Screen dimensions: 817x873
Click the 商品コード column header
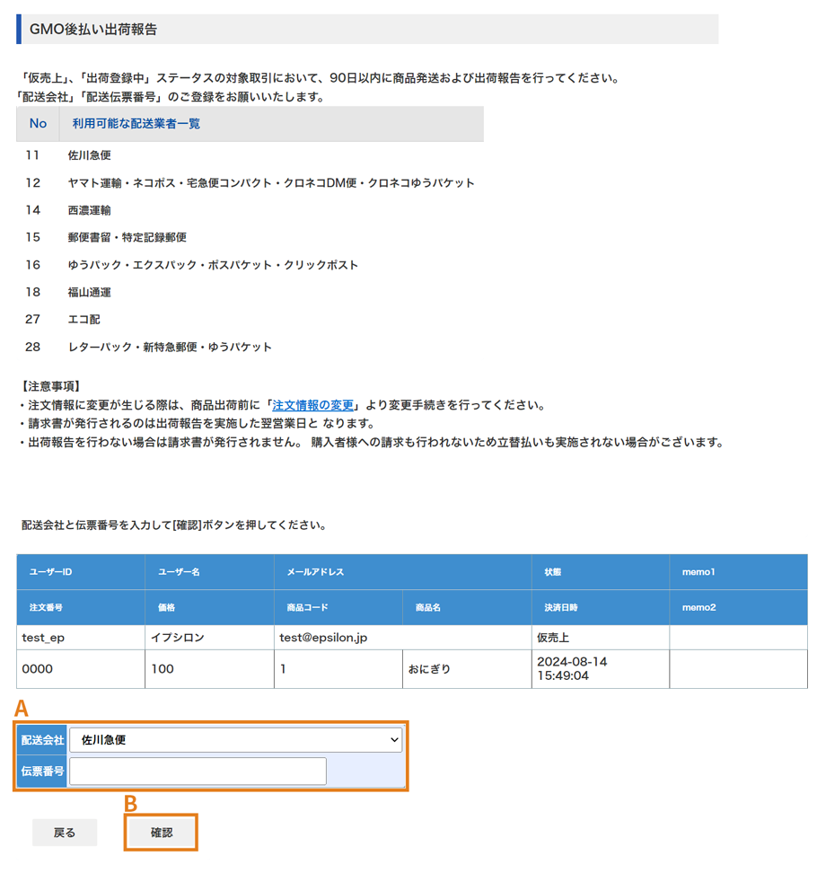click(x=338, y=607)
